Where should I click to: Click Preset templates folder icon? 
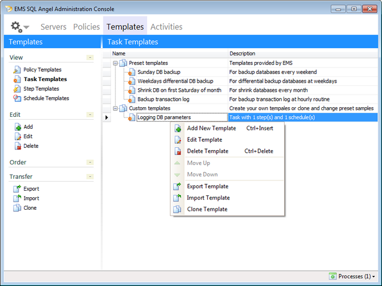click(124, 63)
